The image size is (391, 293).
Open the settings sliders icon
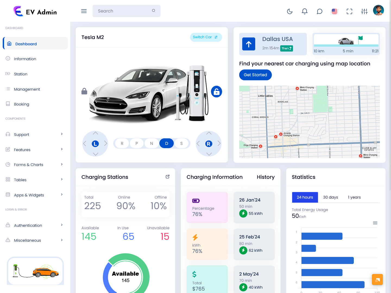tap(364, 11)
